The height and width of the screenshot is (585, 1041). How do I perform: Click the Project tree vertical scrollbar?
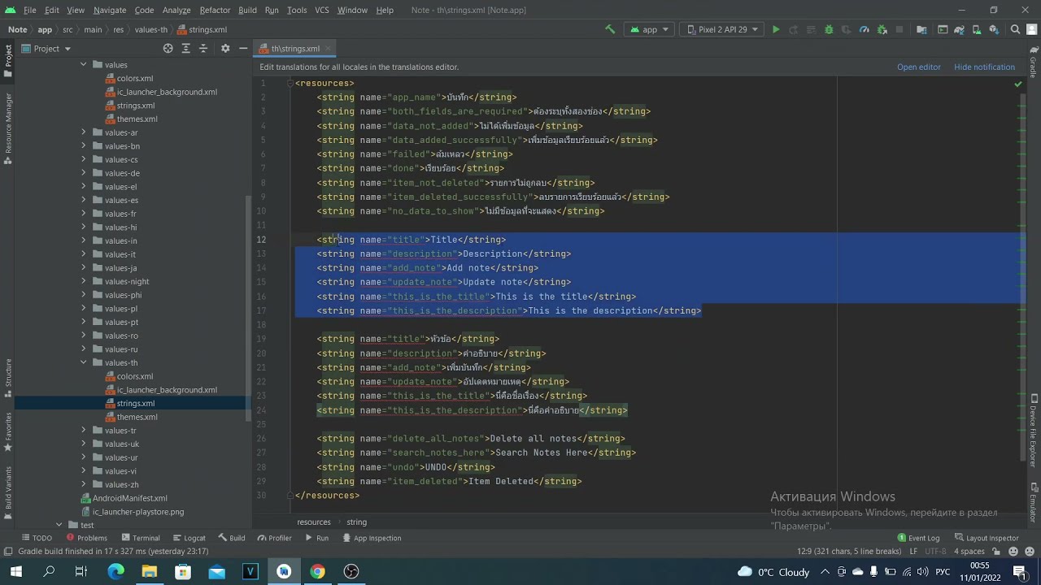249,309
